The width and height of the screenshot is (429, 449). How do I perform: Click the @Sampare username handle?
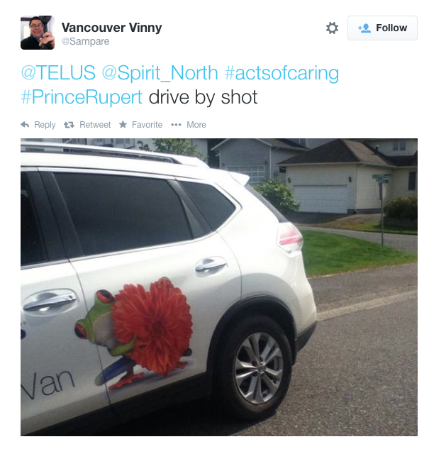point(85,42)
